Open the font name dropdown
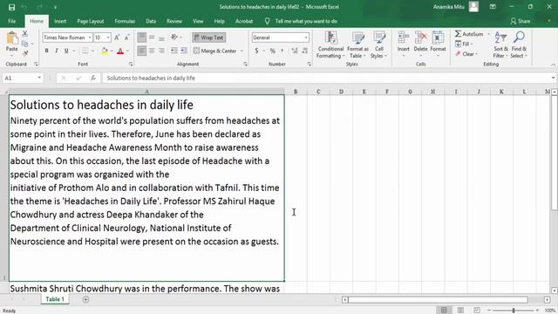Viewport: 558px width, 314px height. 90,38
